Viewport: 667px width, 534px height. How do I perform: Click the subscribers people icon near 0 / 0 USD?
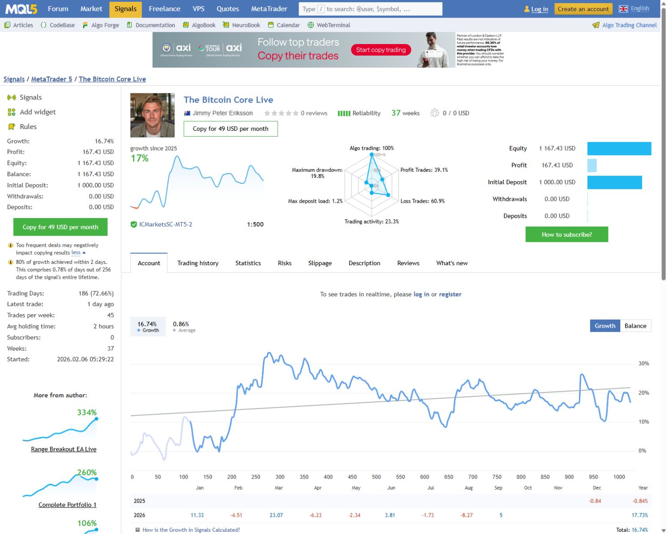[x=434, y=113]
